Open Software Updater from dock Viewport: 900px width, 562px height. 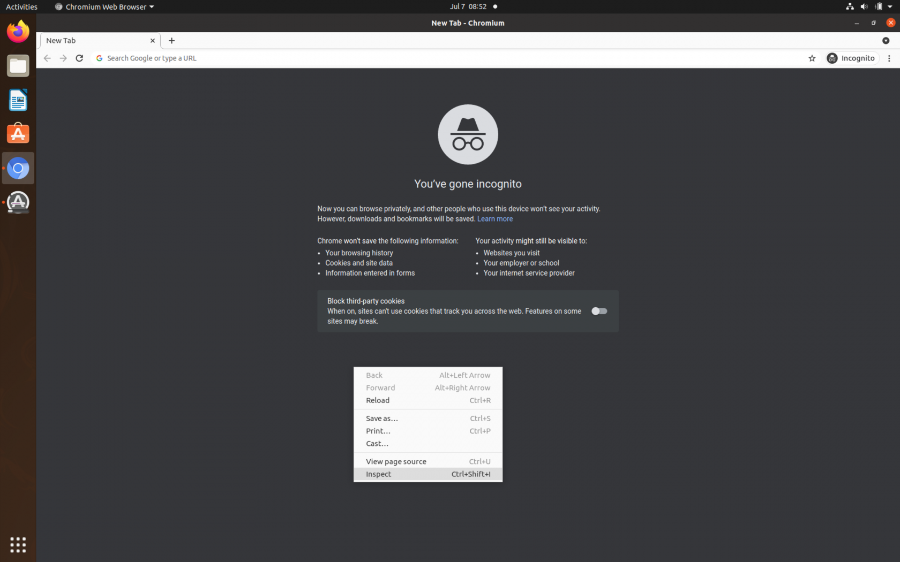[18, 202]
